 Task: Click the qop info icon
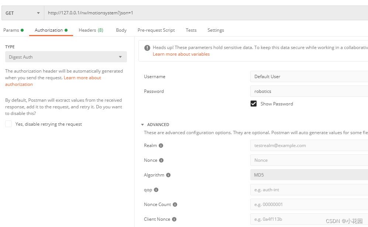(x=156, y=190)
